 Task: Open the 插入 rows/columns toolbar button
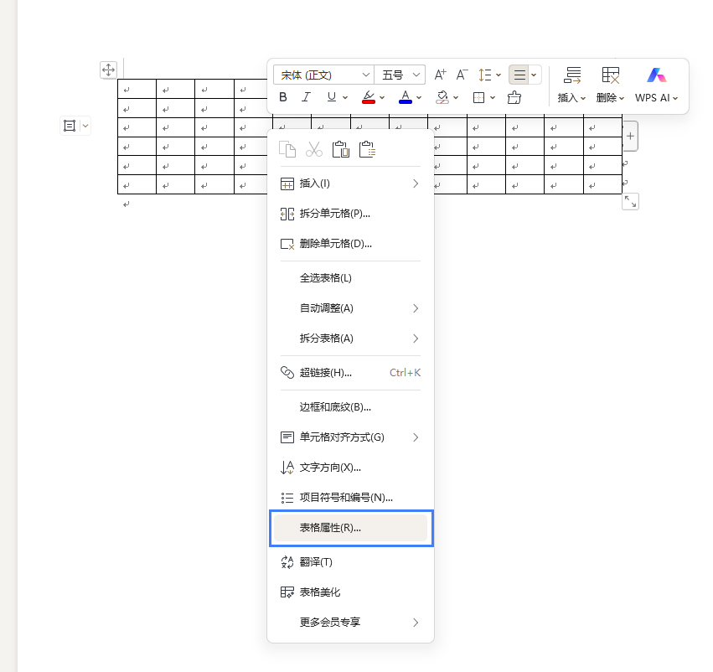[572, 85]
